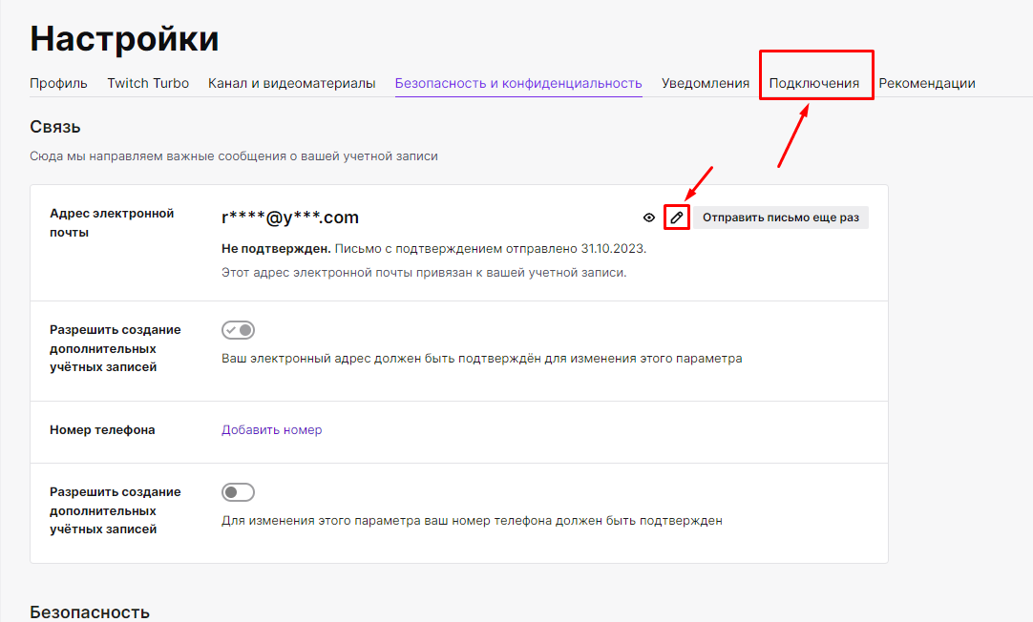Click the masked email address r****@y***.com
Image resolution: width=1033 pixels, height=622 pixels.
[x=290, y=218]
